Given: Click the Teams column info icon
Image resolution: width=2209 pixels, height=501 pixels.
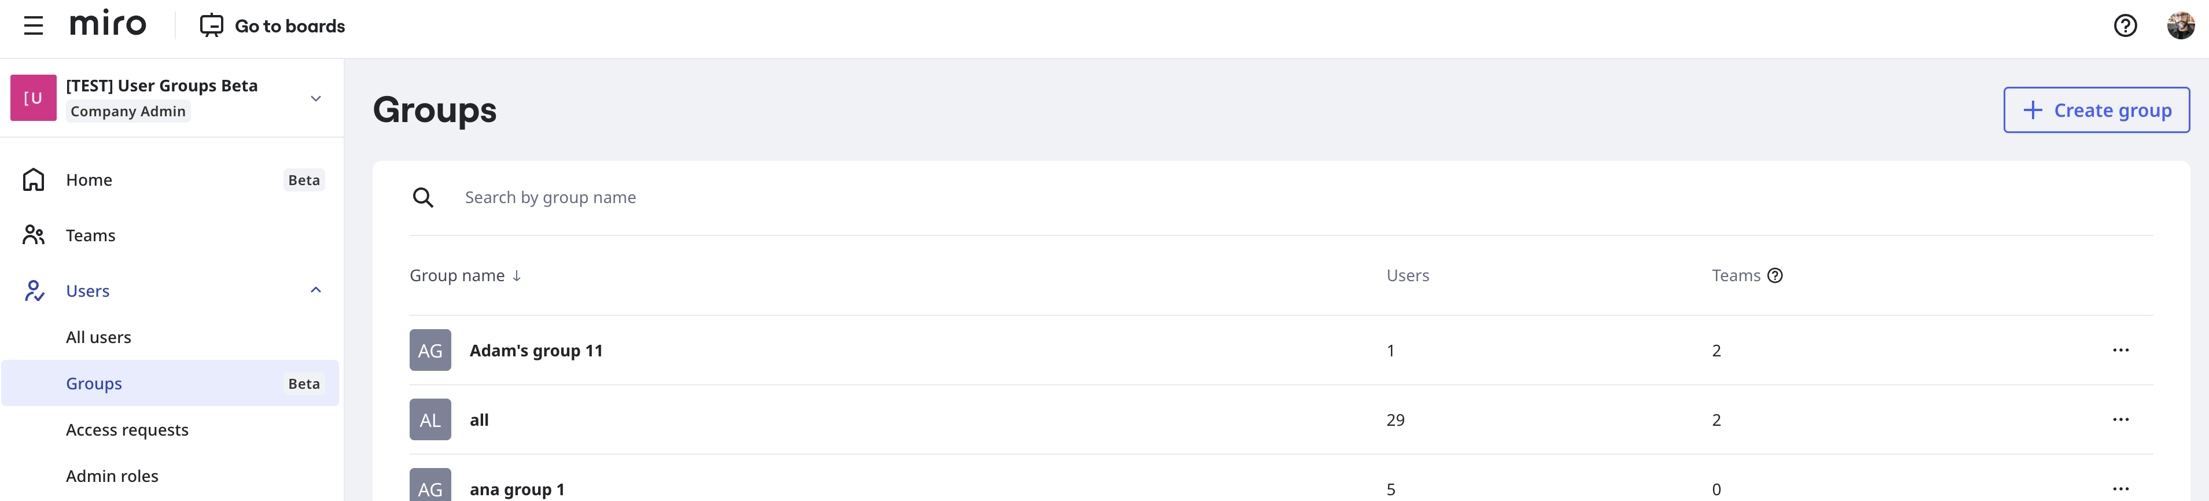Looking at the screenshot, I should [1775, 275].
